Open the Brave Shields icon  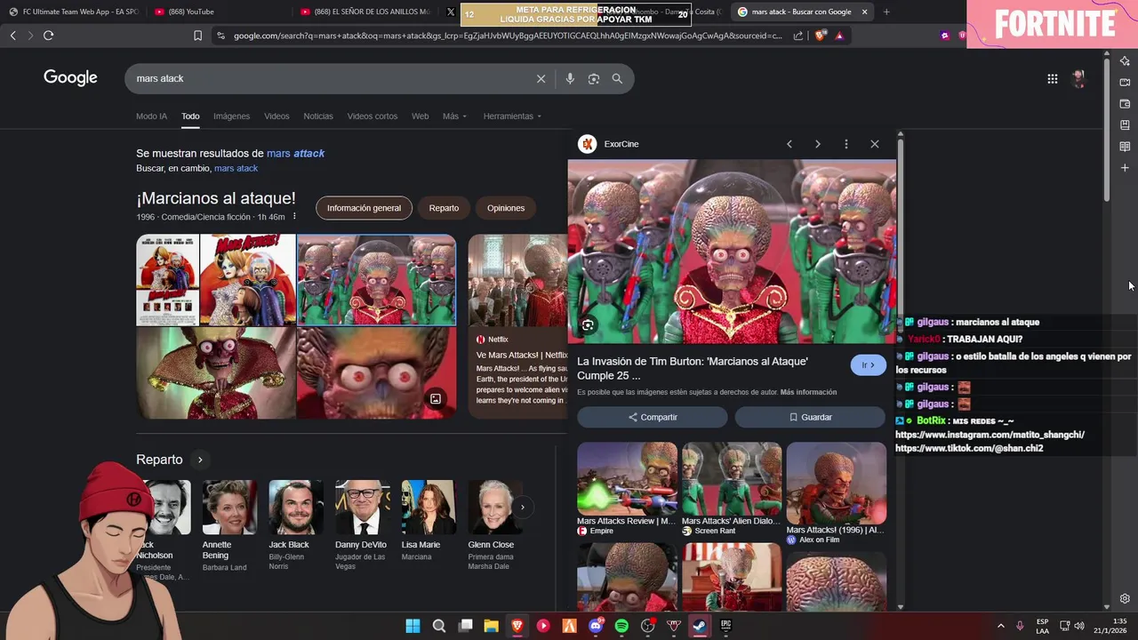[x=820, y=36]
